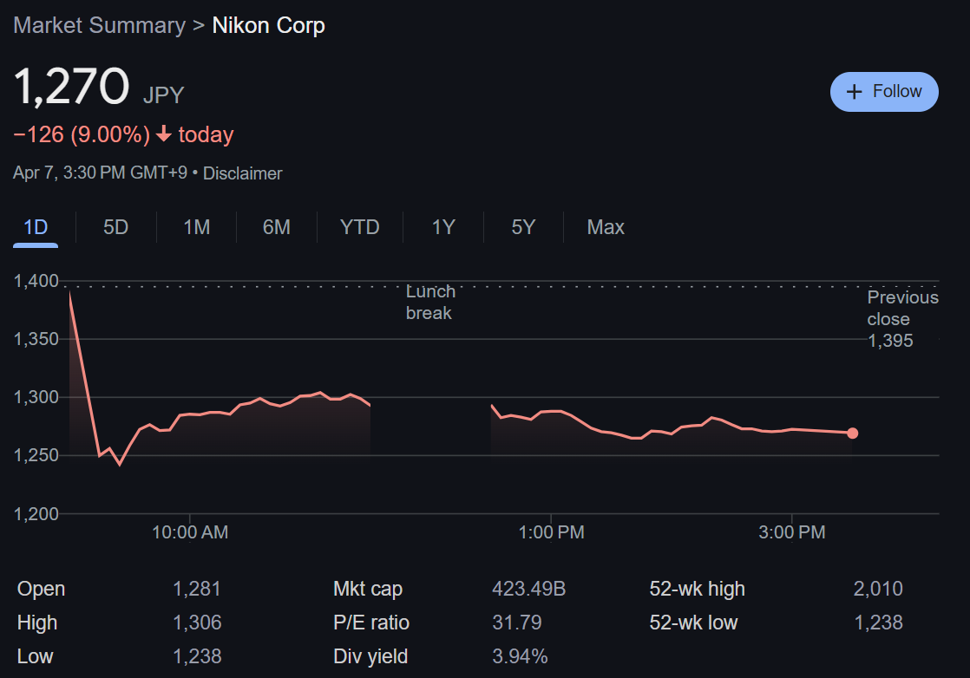Click the Market Summary breadcrumb

pos(99,25)
